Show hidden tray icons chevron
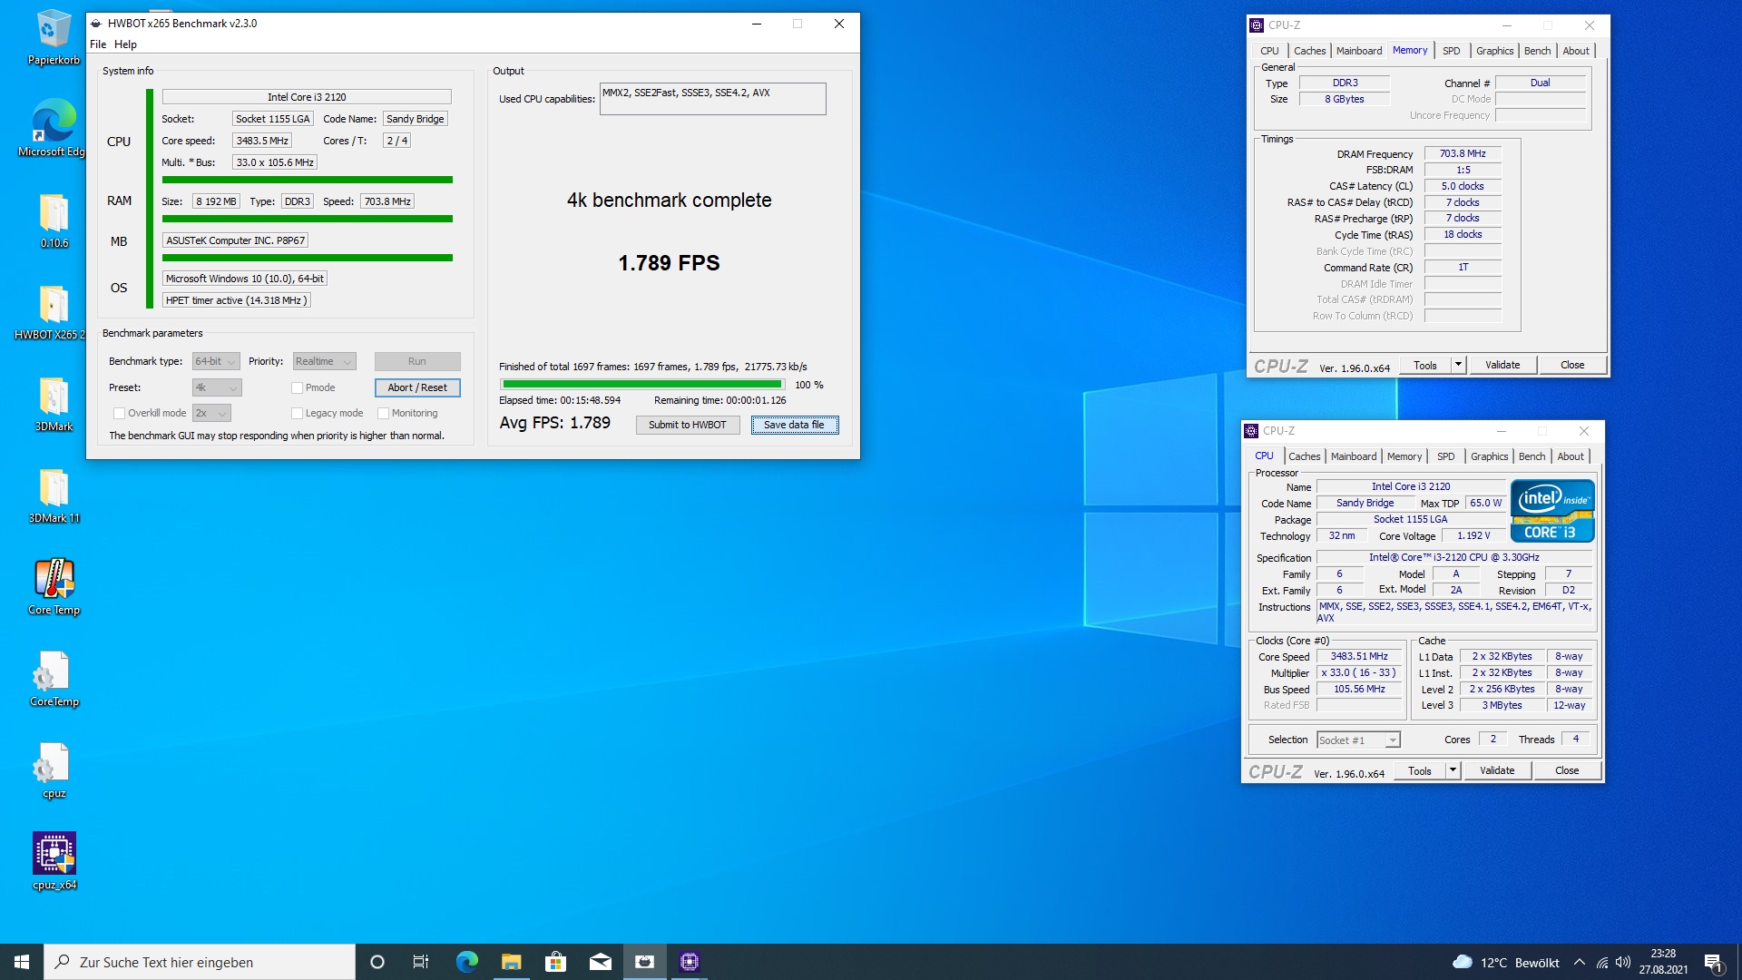 (1580, 962)
